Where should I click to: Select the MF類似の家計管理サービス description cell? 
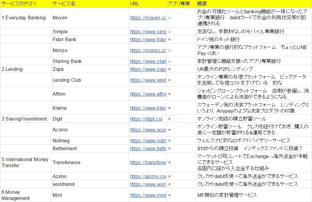254,195
